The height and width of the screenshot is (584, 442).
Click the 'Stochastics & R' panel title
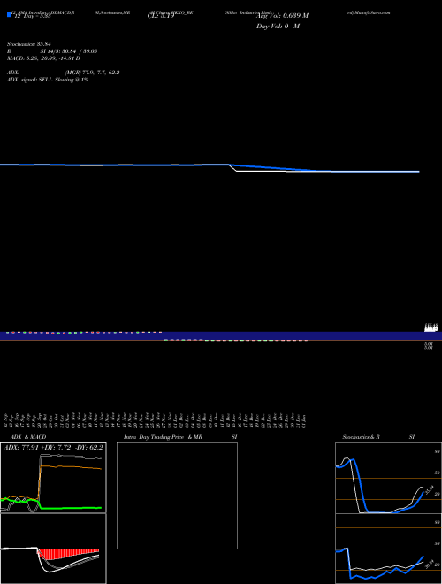(x=362, y=437)
